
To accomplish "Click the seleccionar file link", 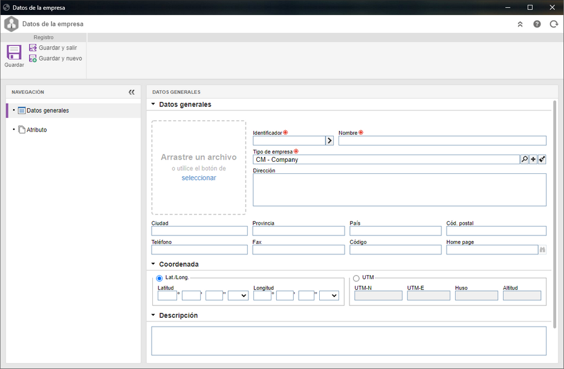I will click(199, 178).
